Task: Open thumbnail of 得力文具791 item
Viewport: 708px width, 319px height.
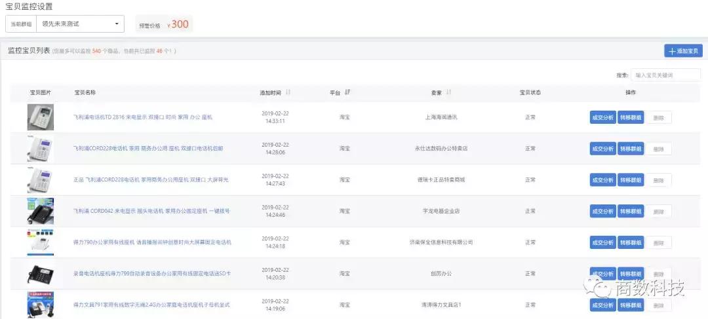Action: pyautogui.click(x=40, y=305)
